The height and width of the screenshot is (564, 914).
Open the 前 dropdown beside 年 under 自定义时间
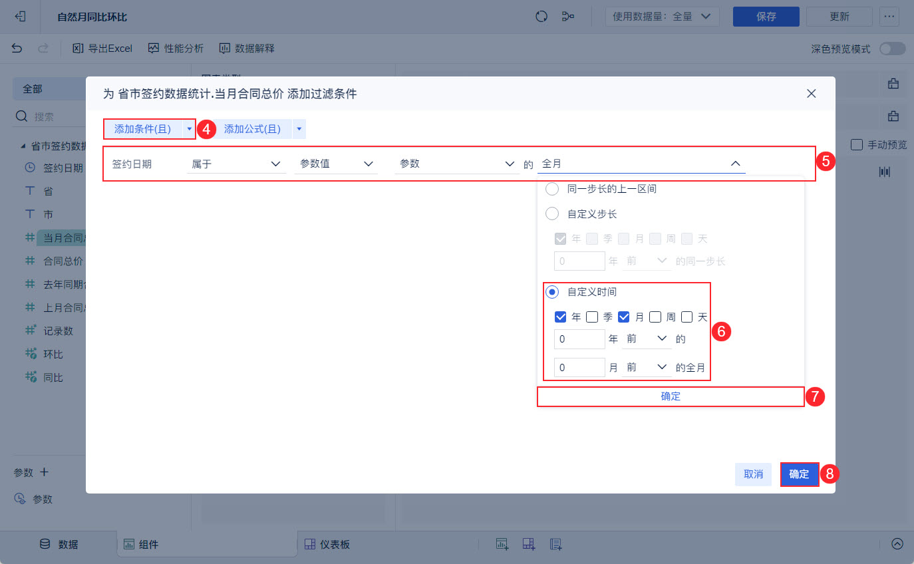(647, 339)
